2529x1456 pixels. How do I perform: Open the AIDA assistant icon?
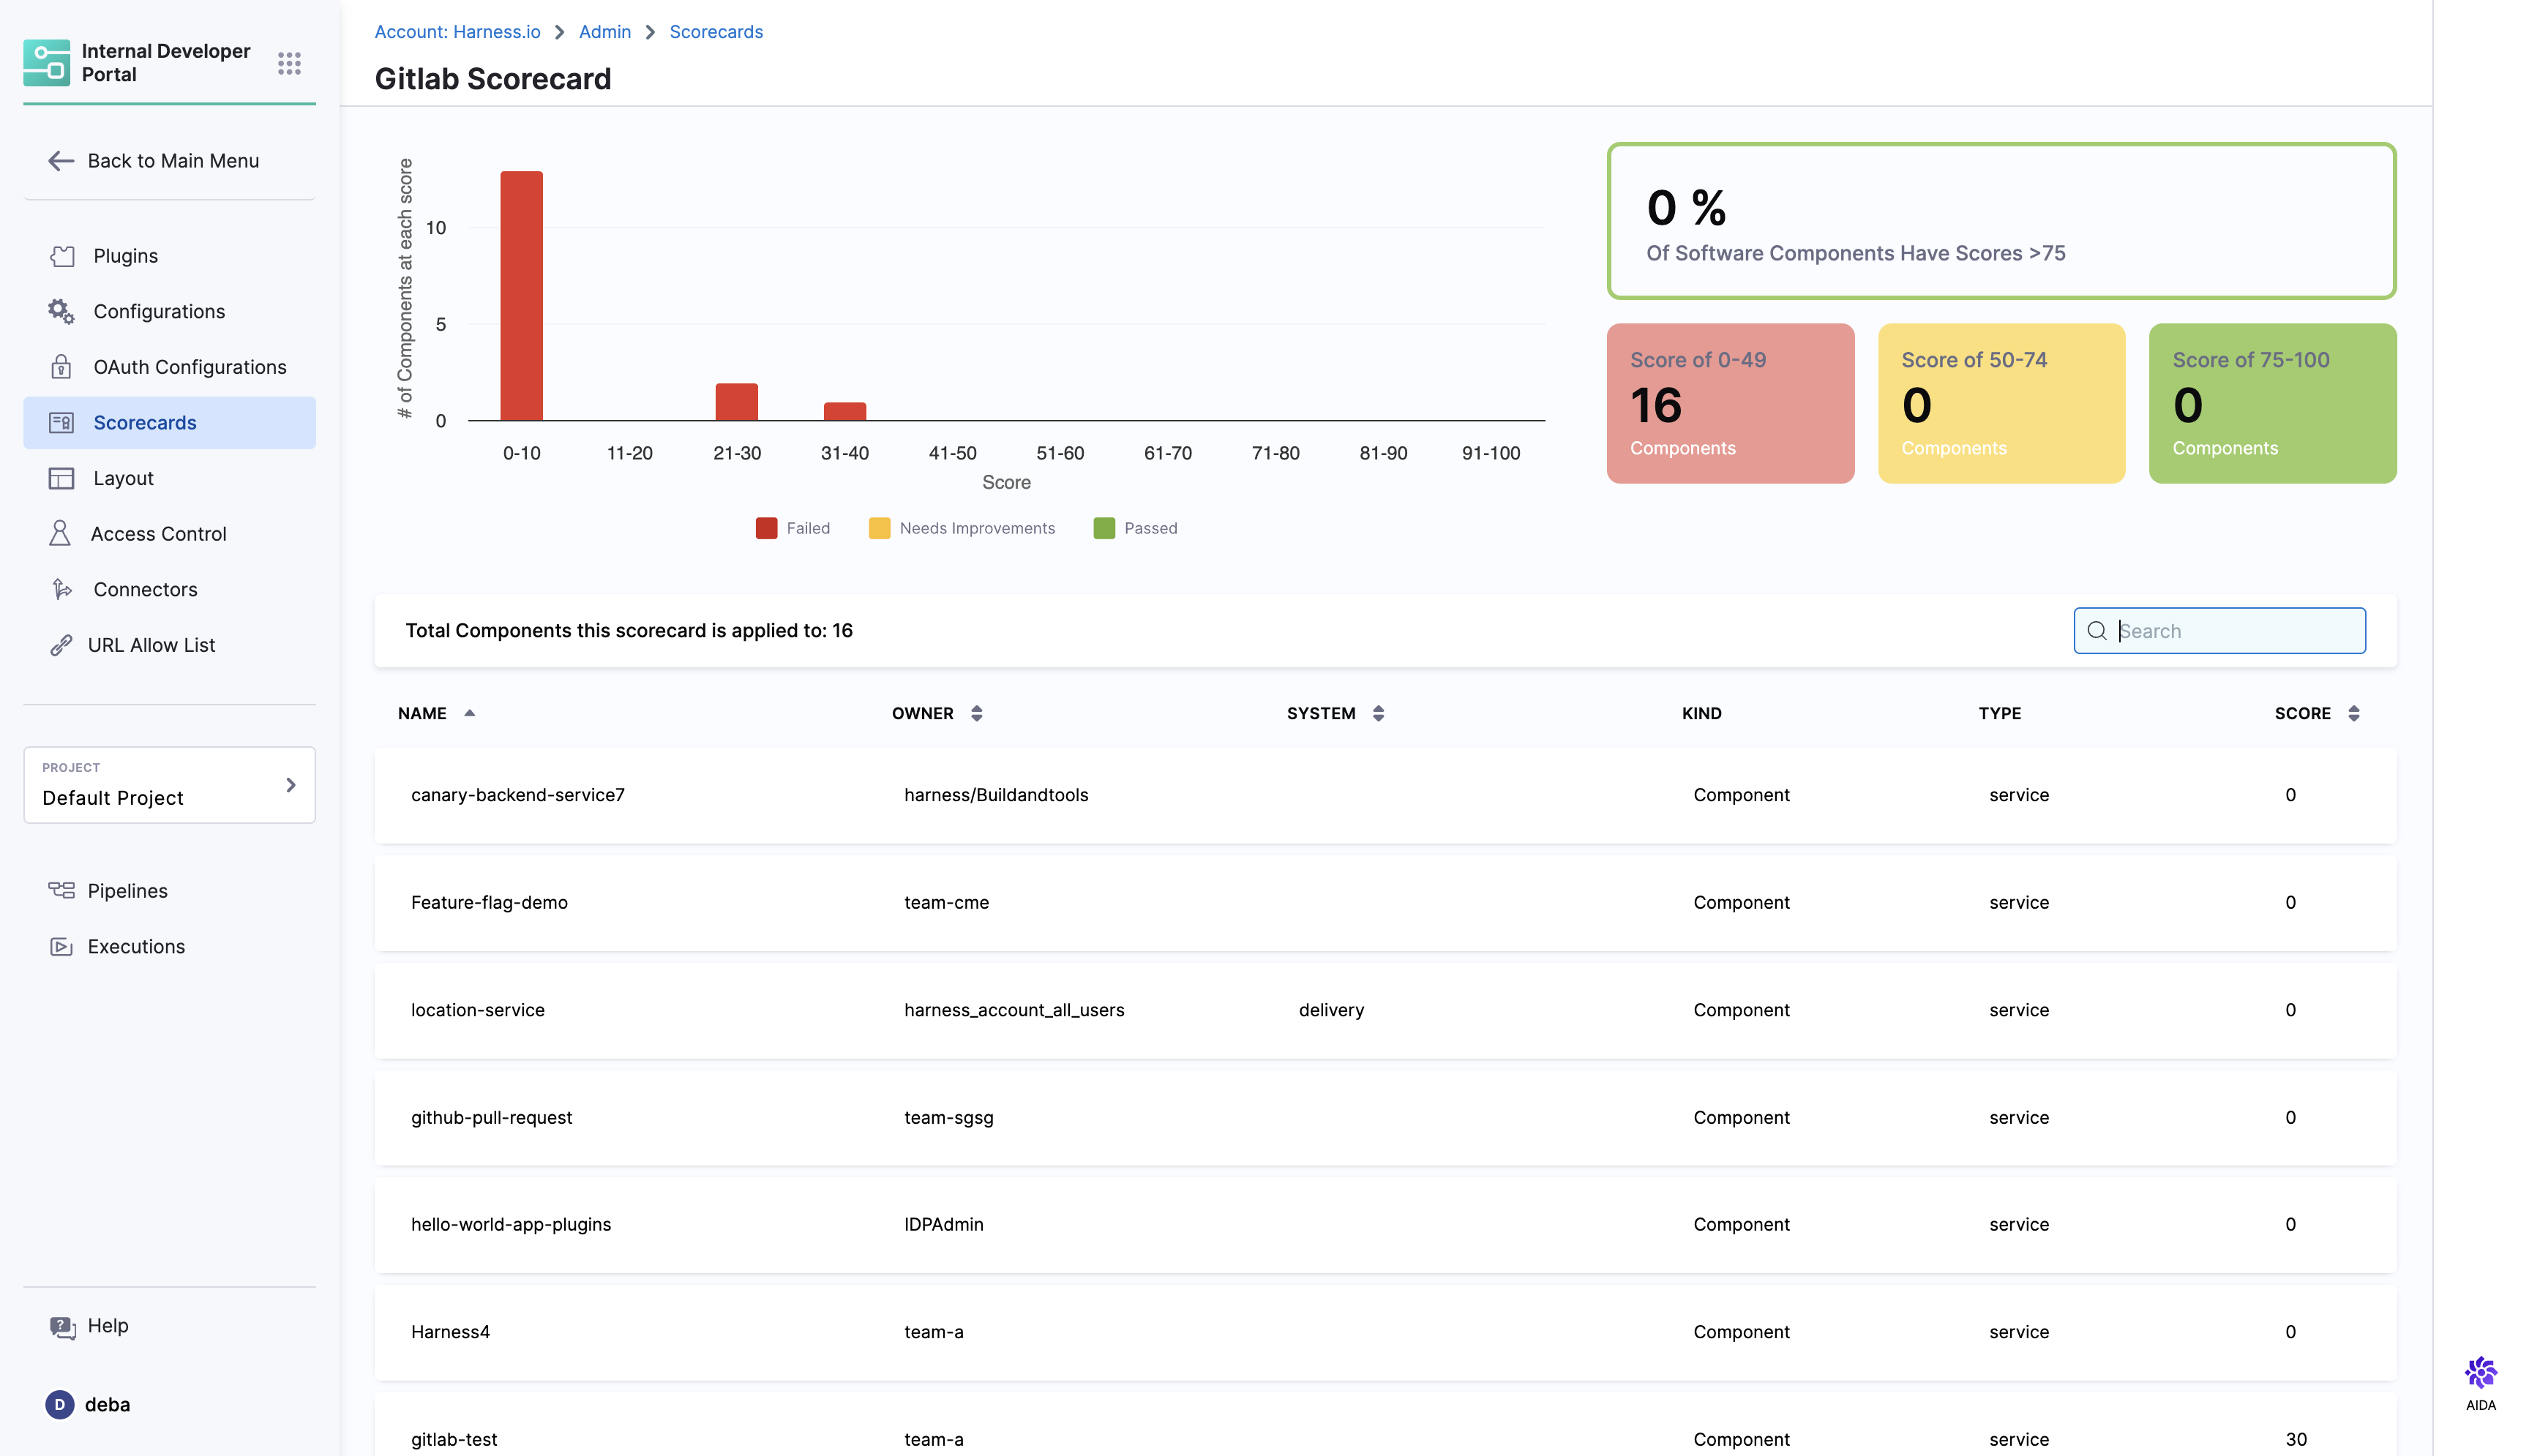[x=2480, y=1374]
